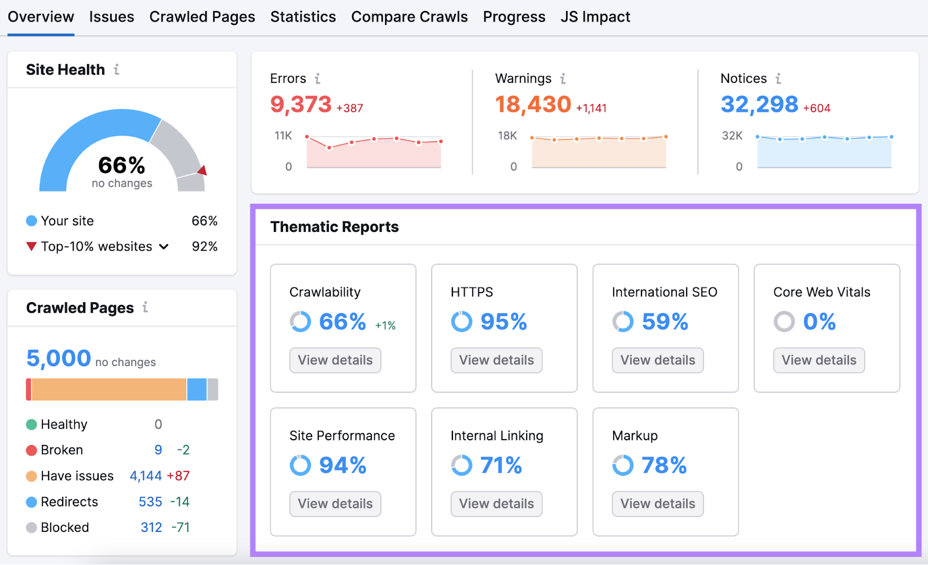Viewport: 928px width, 565px height.
Task: Open the Broken pages count 9
Action: point(158,450)
